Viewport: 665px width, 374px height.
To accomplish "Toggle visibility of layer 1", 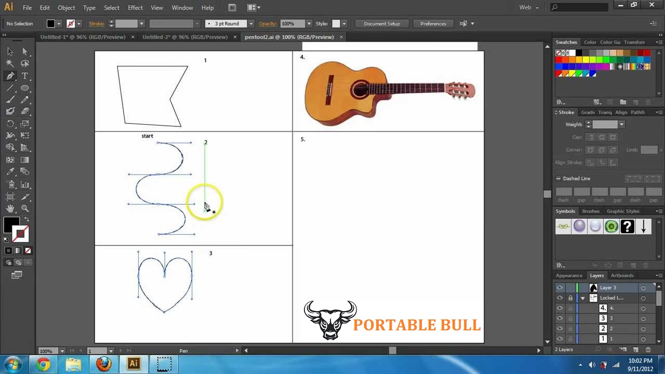I will (x=560, y=339).
